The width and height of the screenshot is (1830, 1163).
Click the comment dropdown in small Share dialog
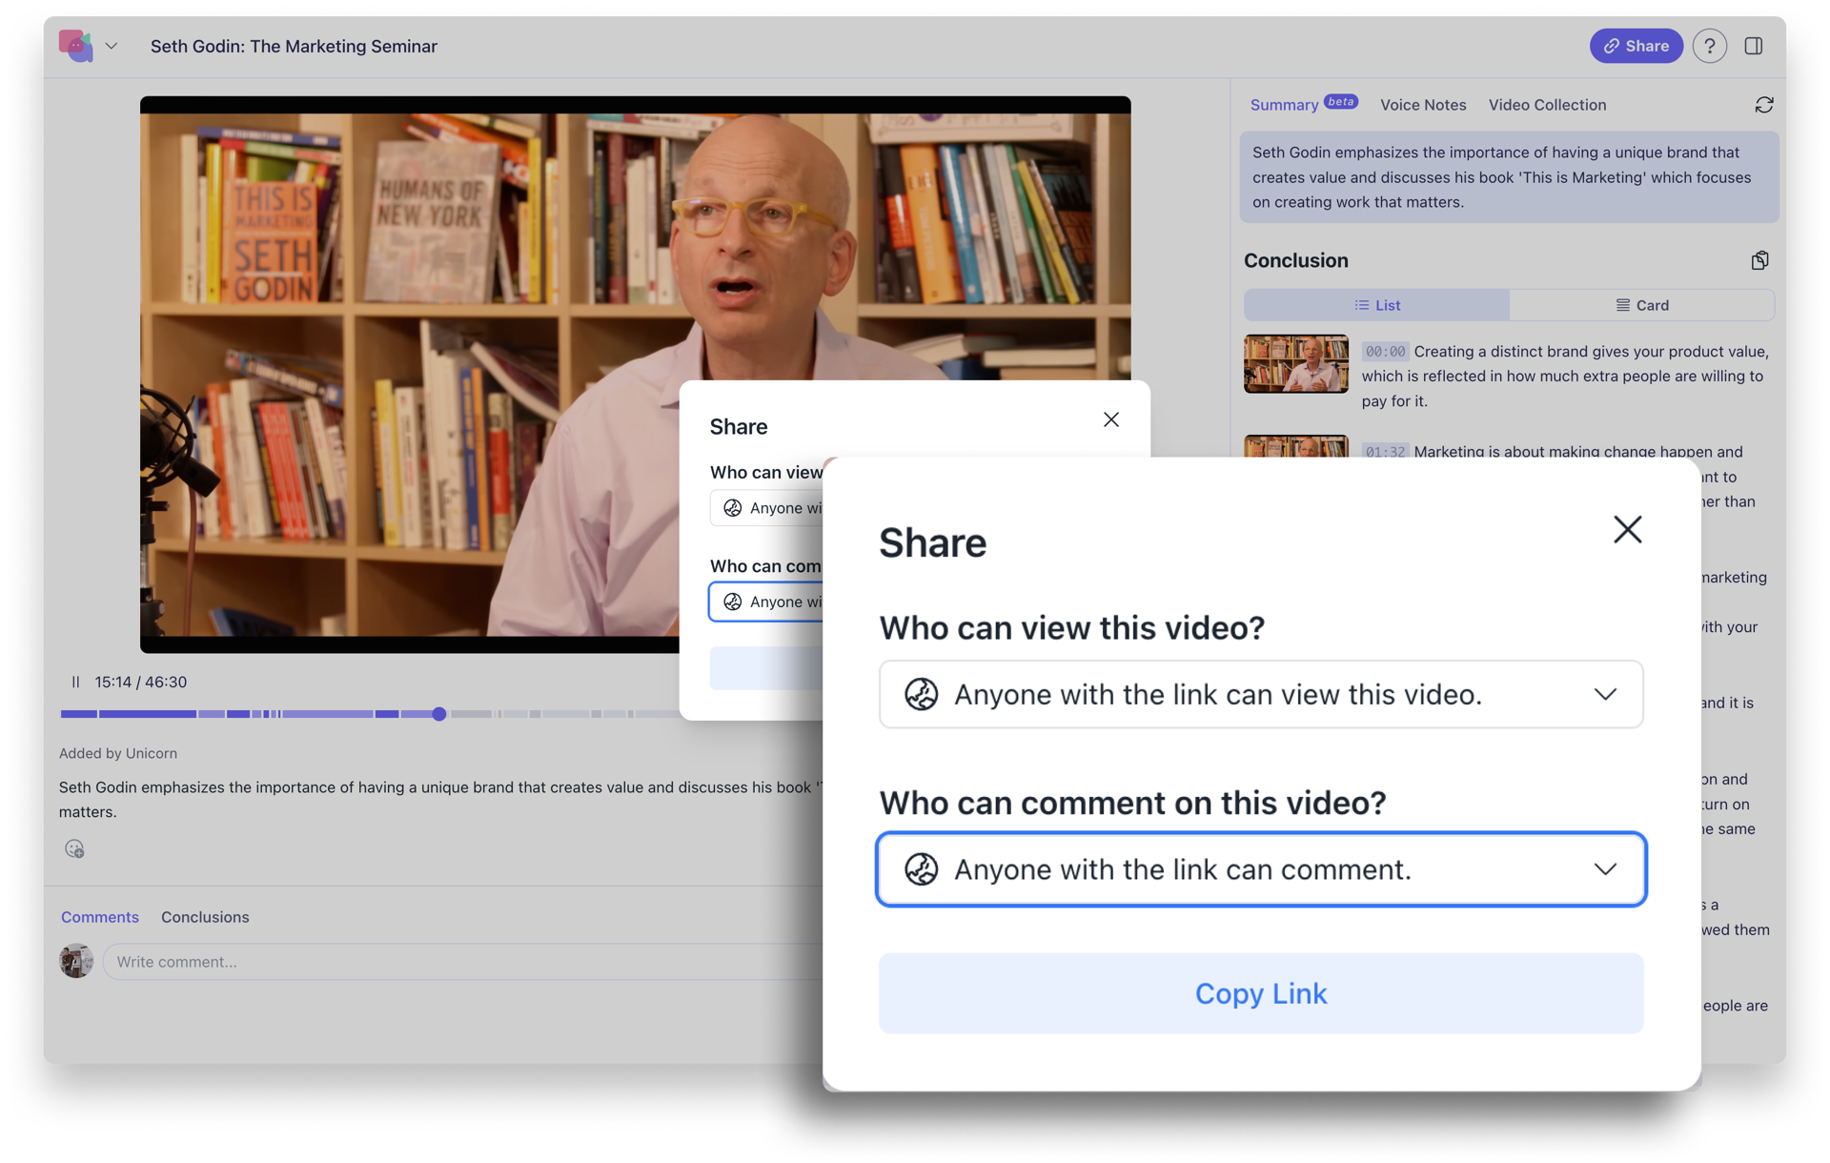coord(766,602)
